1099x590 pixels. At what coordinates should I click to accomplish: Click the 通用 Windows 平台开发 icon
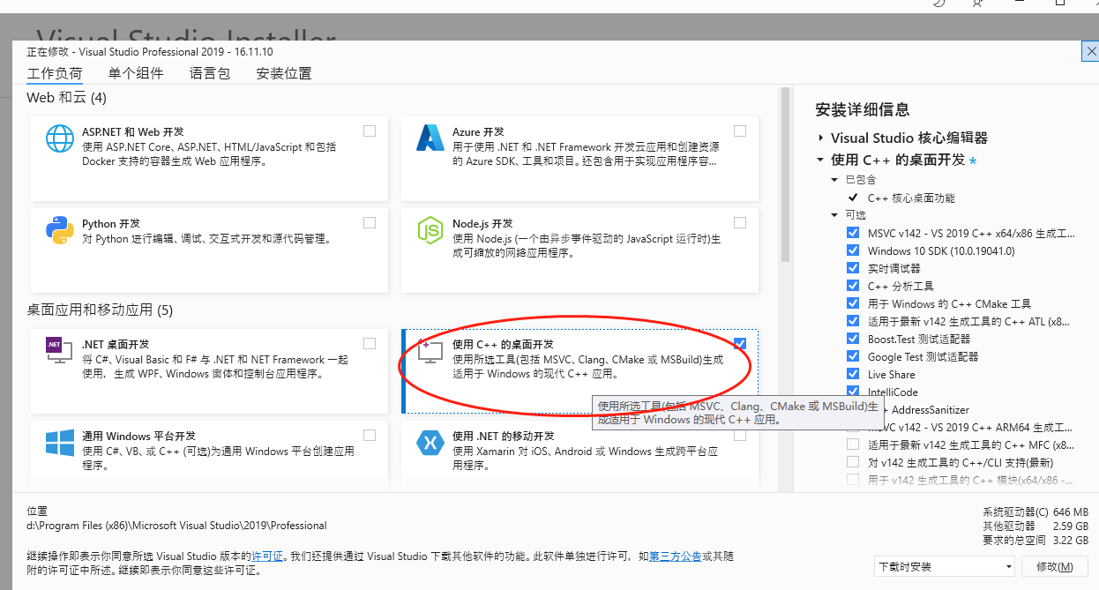coord(59,444)
